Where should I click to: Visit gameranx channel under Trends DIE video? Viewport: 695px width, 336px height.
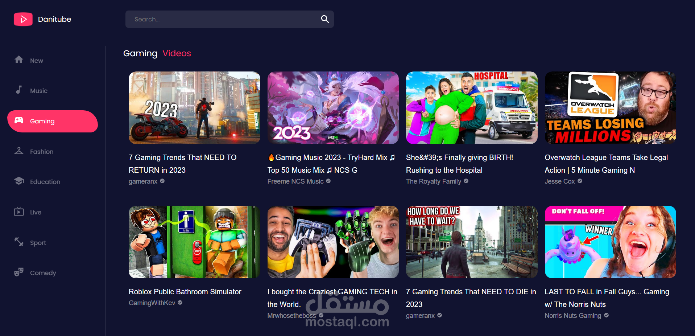[x=421, y=315]
